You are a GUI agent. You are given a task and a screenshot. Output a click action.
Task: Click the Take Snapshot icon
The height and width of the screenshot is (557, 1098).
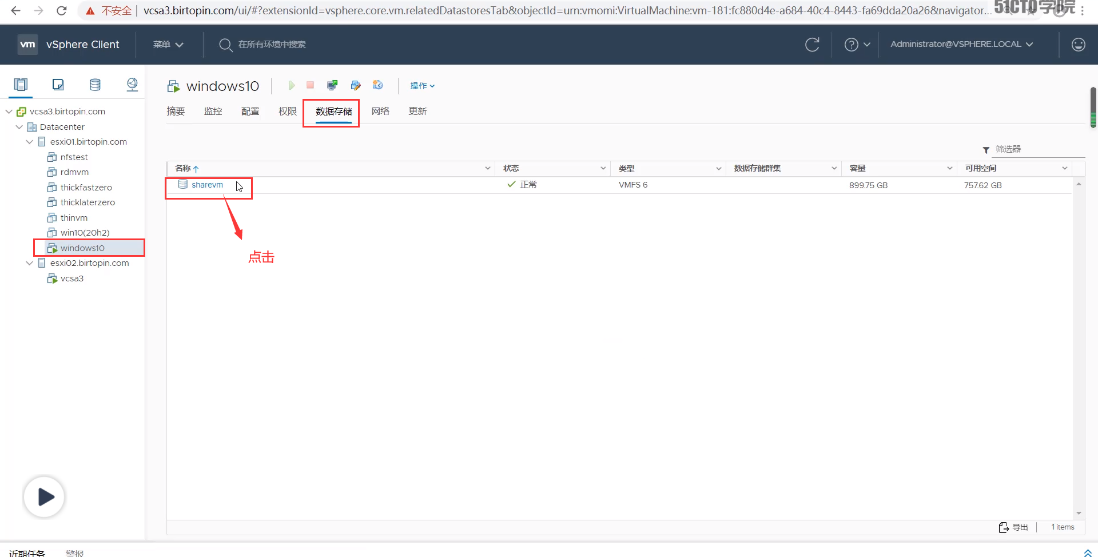coord(377,85)
